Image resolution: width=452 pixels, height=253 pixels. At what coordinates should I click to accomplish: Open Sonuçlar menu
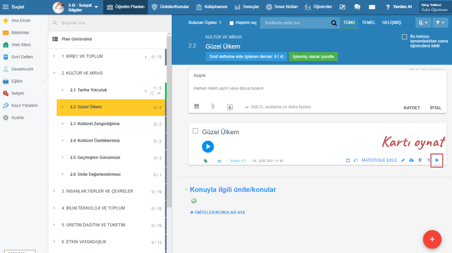(x=247, y=7)
